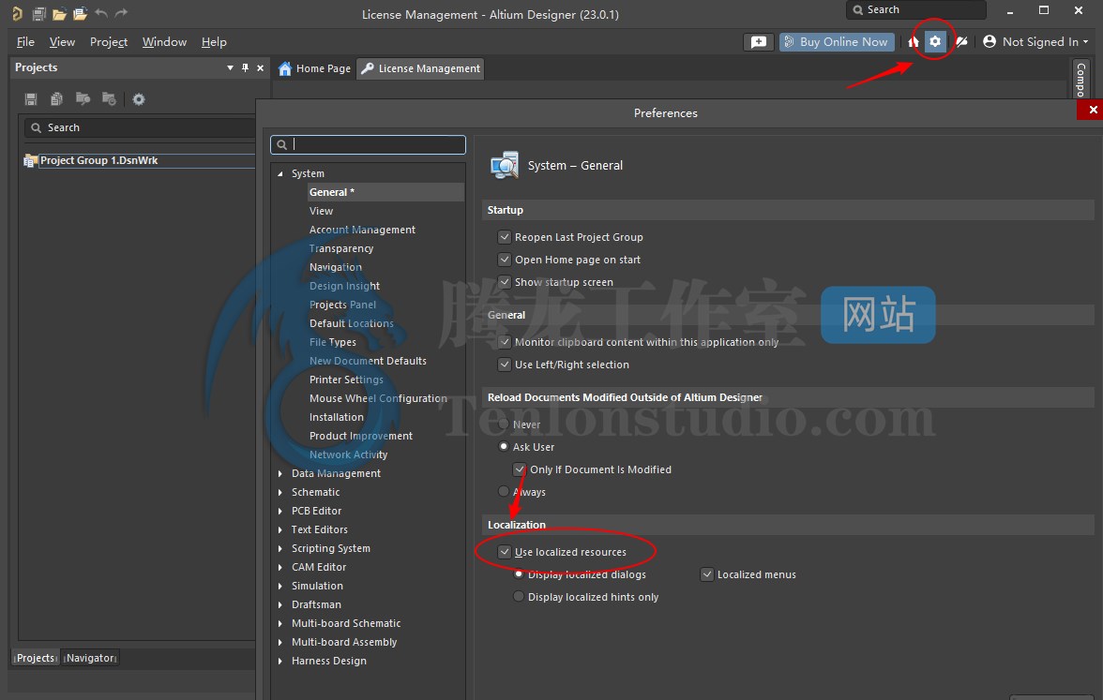Close the Projects panel with its X
Screen dimensions: 1103x700
(261, 68)
